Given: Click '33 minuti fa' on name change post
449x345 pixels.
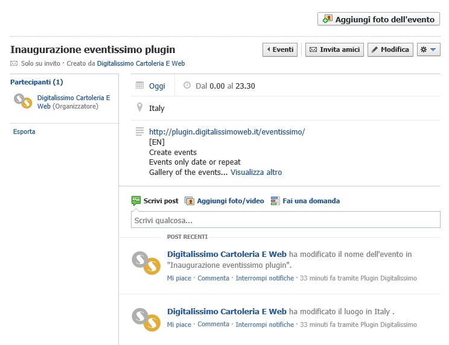Looking at the screenshot, I should [317, 278].
